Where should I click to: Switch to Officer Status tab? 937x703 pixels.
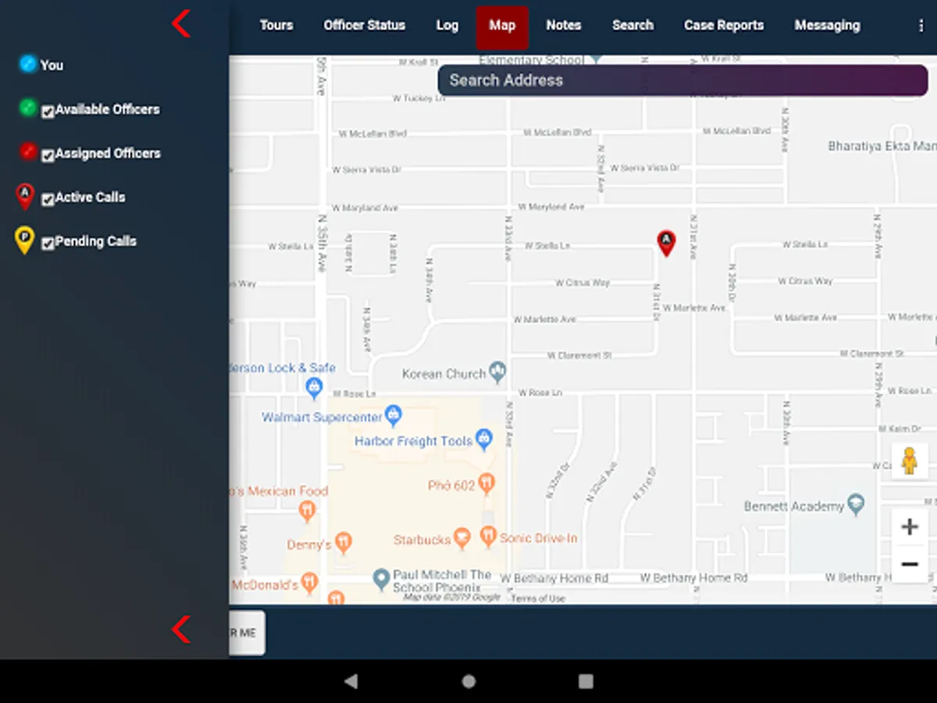365,25
